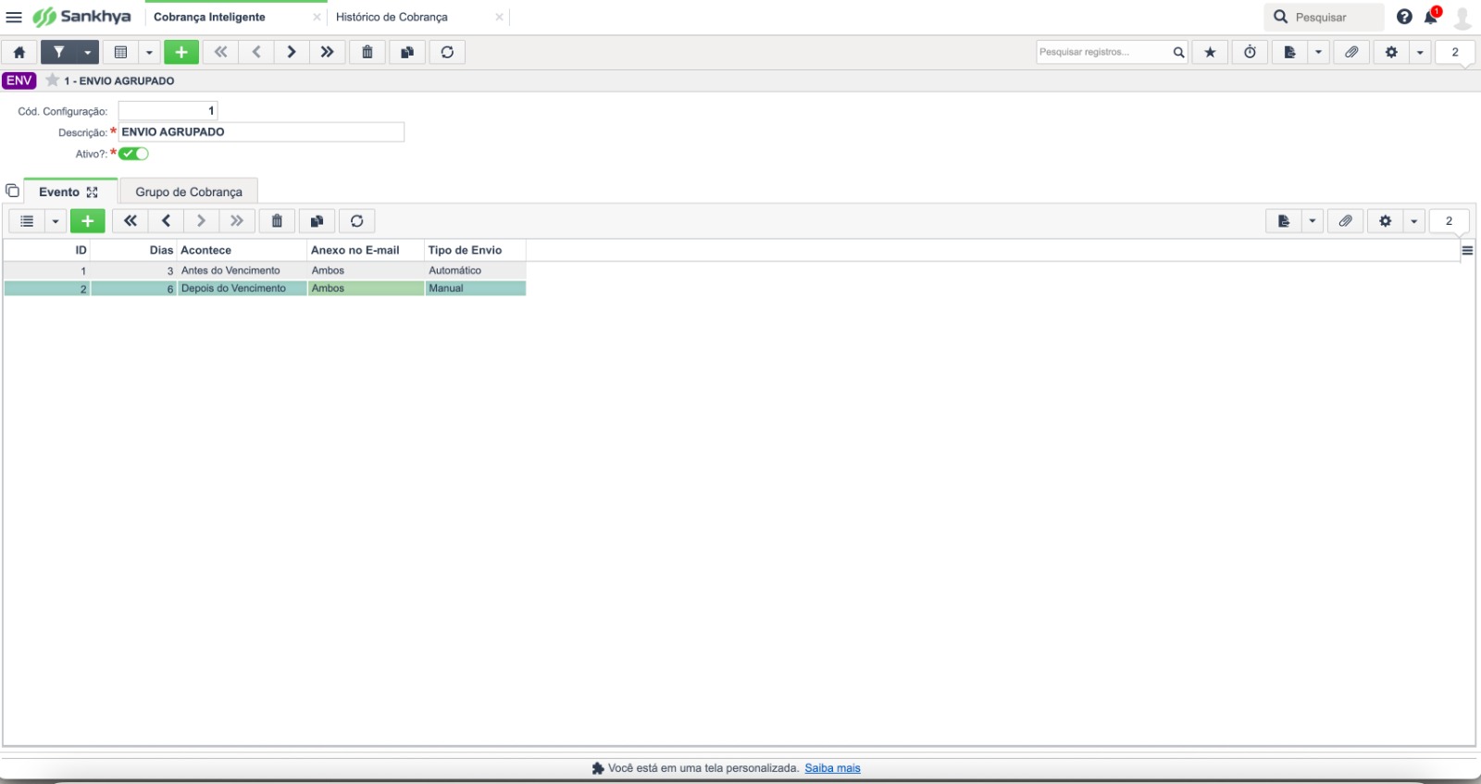
Task: Expand the Evento grid list view dropdown
Action: point(56,221)
